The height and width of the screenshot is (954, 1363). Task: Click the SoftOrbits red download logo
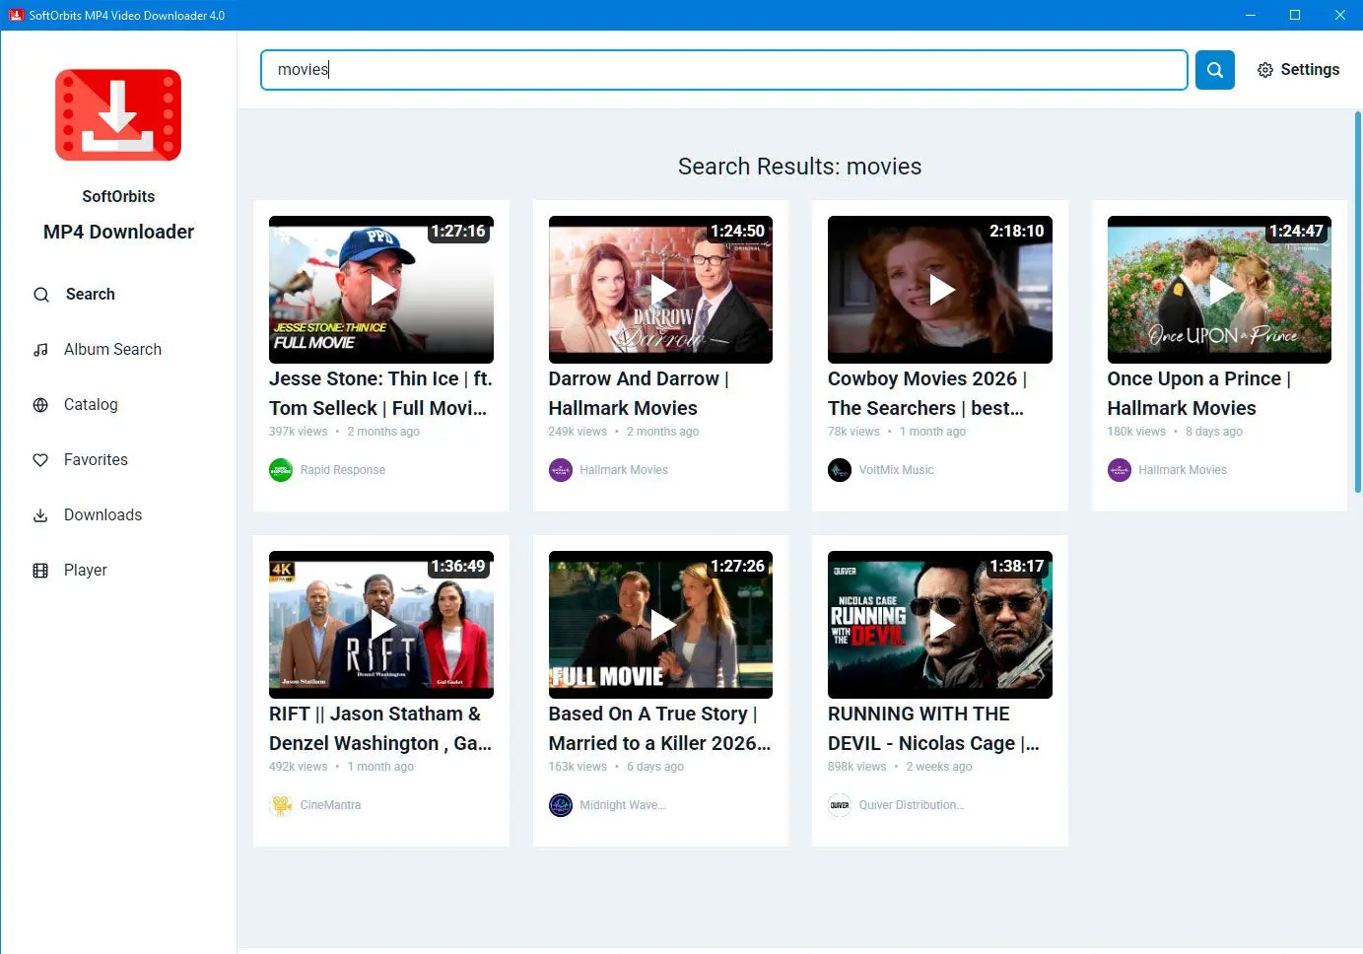118,115
